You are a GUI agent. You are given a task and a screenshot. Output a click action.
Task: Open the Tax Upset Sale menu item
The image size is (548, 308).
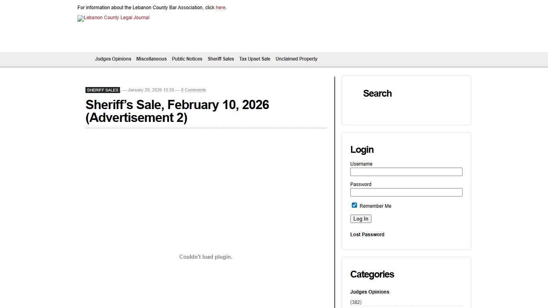pyautogui.click(x=255, y=59)
